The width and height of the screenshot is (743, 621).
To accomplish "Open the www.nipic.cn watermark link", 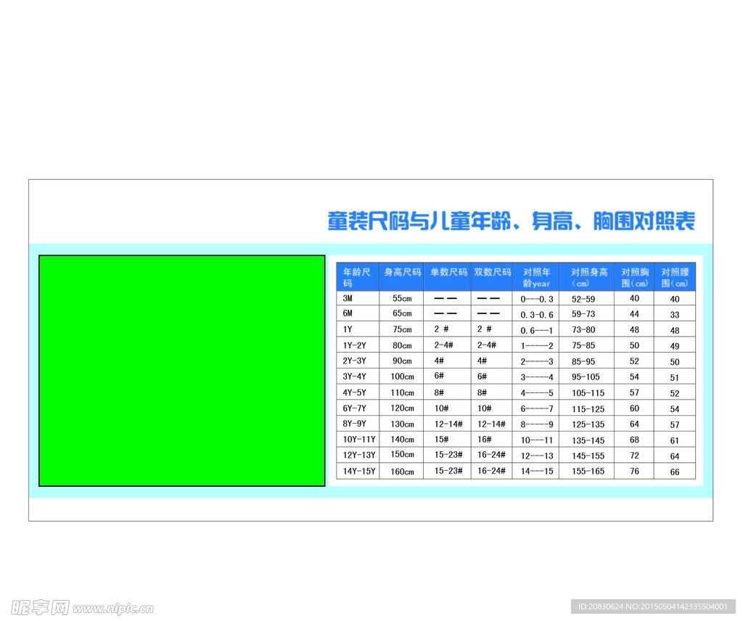I will point(113,608).
